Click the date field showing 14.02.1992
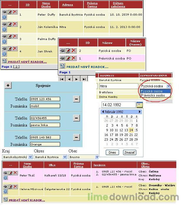Viewport: 181px width, 206px height. coord(119,105)
